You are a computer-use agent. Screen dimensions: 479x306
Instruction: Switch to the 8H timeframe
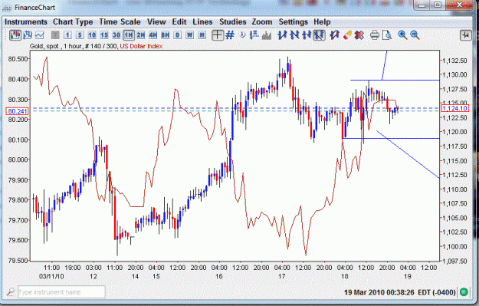pyautogui.click(x=166, y=35)
